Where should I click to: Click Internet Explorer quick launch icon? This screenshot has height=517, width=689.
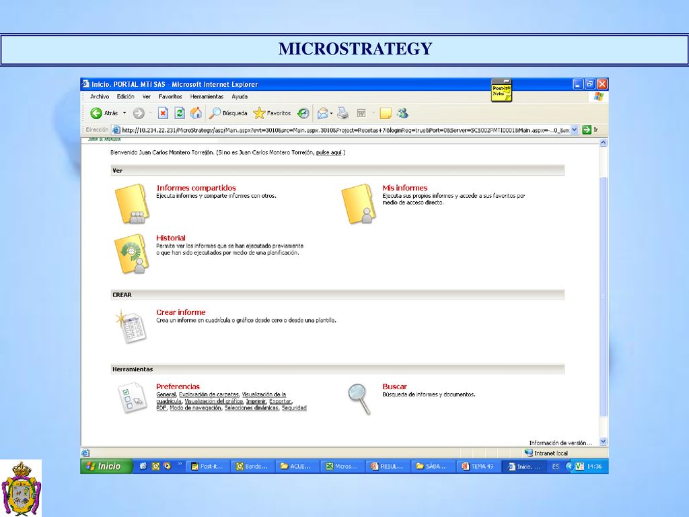coord(143,466)
